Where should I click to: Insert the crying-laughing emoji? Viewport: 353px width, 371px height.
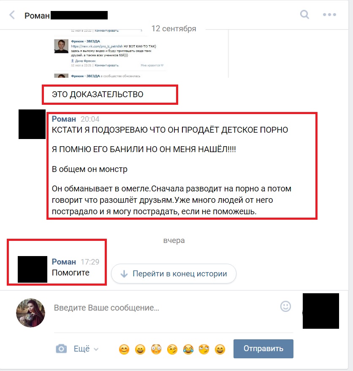pyautogui.click(x=188, y=349)
